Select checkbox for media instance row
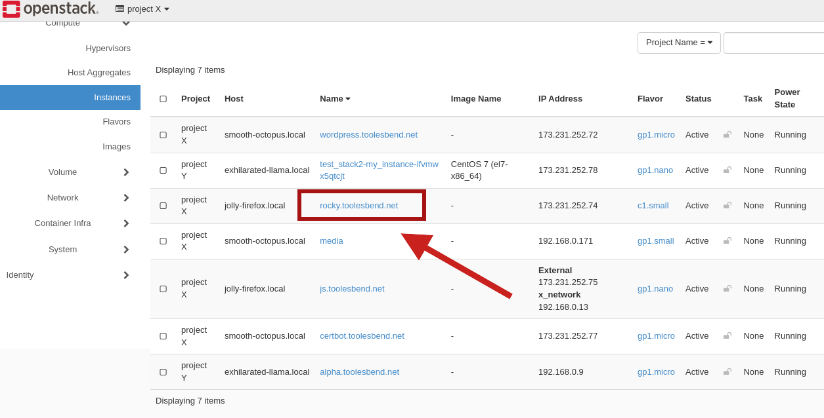Viewport: 824px width, 418px height. (x=163, y=241)
